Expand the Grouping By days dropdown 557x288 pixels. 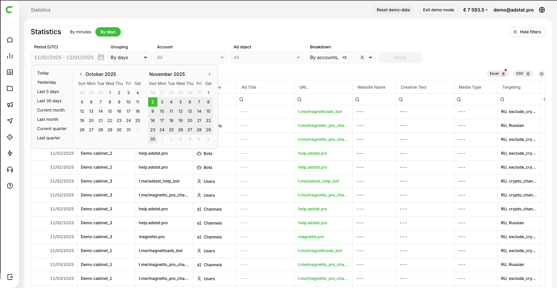coord(129,57)
